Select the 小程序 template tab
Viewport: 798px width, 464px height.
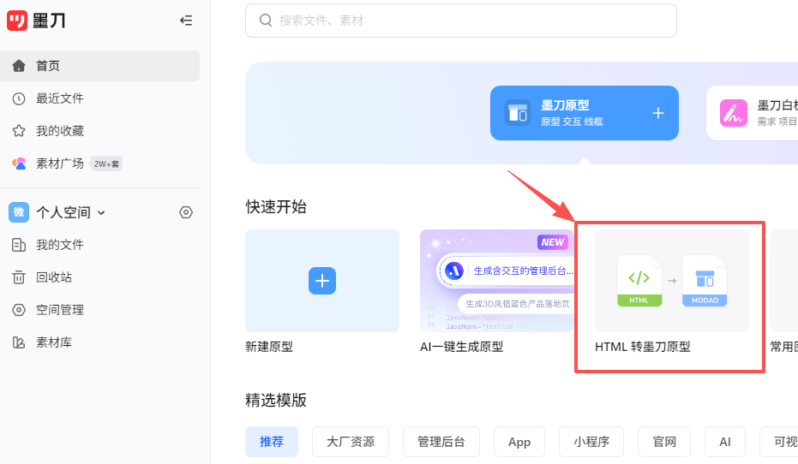[591, 442]
